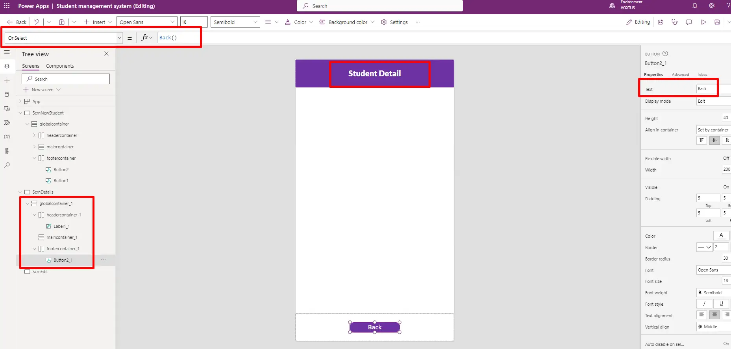Open notifications bell icon
The width and height of the screenshot is (731, 349).
click(x=695, y=6)
